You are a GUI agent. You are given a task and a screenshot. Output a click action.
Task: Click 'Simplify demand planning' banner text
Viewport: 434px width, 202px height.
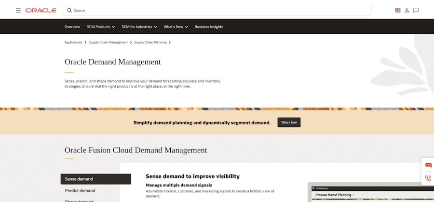(202, 123)
